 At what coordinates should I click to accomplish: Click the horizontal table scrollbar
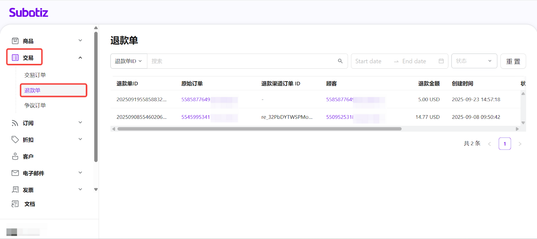[x=259, y=129]
